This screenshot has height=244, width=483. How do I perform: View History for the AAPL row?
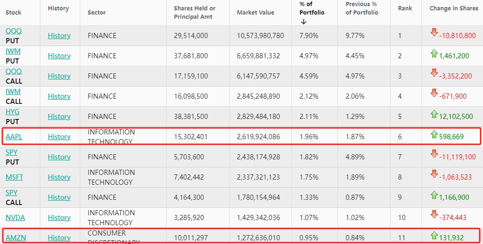59,137
